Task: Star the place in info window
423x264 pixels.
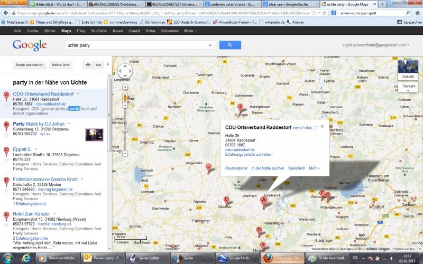Action: click(316, 127)
